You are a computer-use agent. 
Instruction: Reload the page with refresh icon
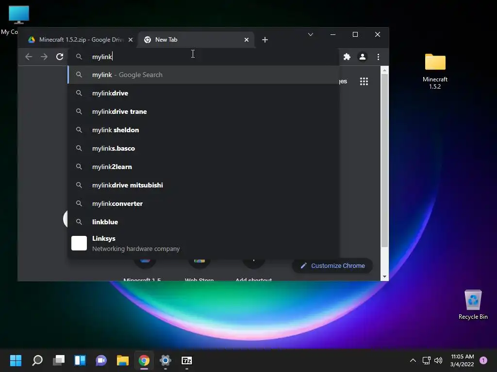pos(60,57)
